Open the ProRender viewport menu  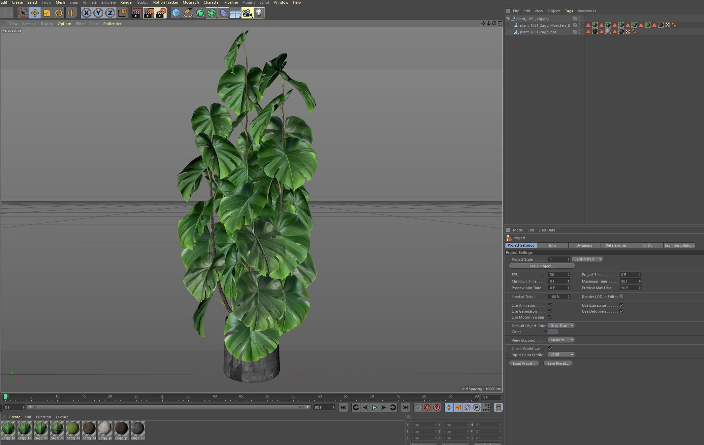pos(112,24)
